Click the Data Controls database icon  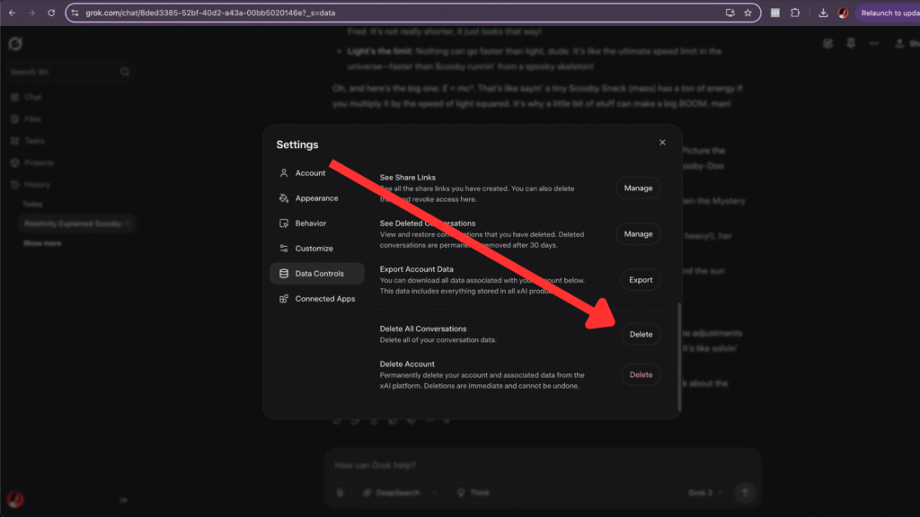pyautogui.click(x=284, y=274)
